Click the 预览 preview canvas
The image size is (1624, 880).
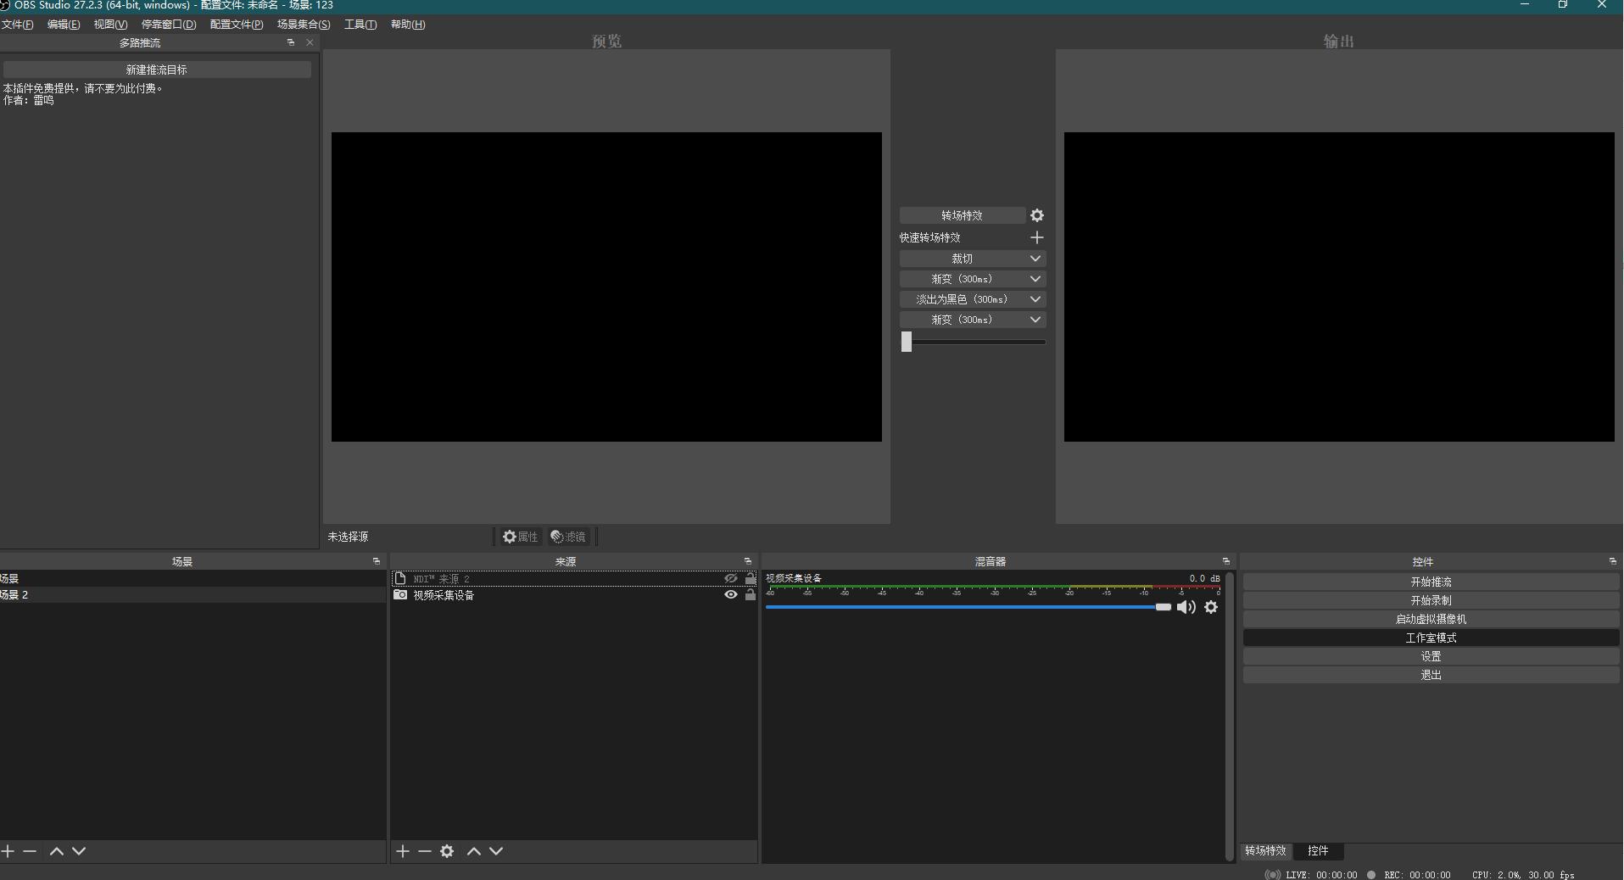click(x=606, y=287)
